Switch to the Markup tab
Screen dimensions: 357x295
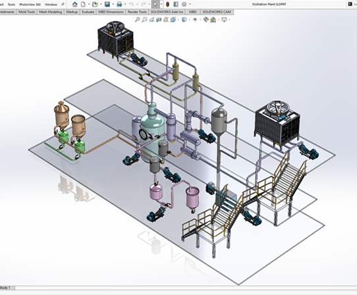tap(72, 12)
